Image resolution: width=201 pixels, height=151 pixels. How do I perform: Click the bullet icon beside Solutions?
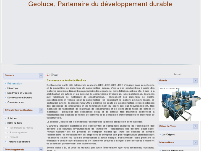click(6, 119)
